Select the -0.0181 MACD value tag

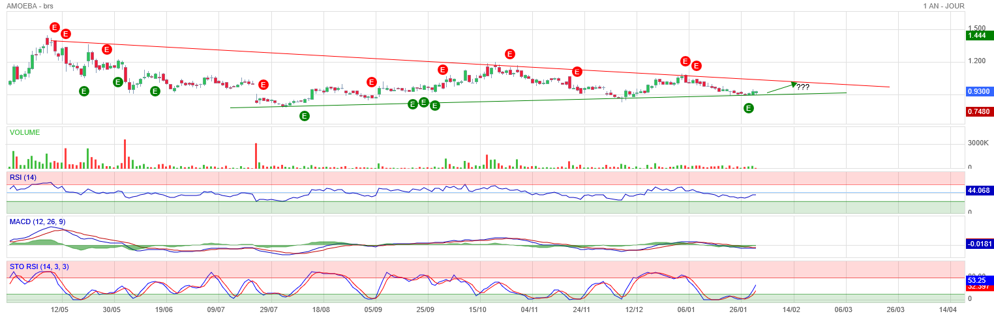click(980, 244)
